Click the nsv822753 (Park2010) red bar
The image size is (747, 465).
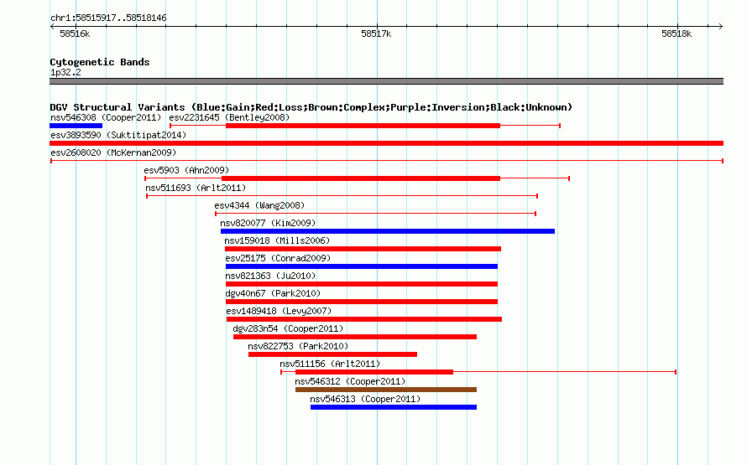coord(332,354)
